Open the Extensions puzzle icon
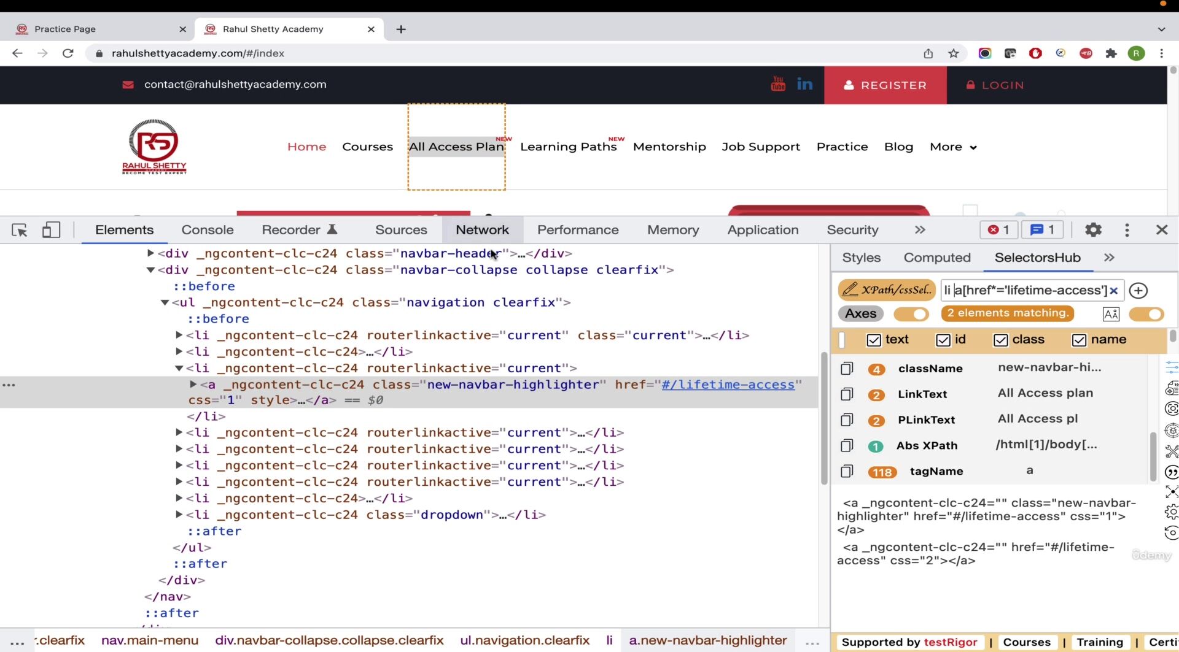 pyautogui.click(x=1111, y=53)
